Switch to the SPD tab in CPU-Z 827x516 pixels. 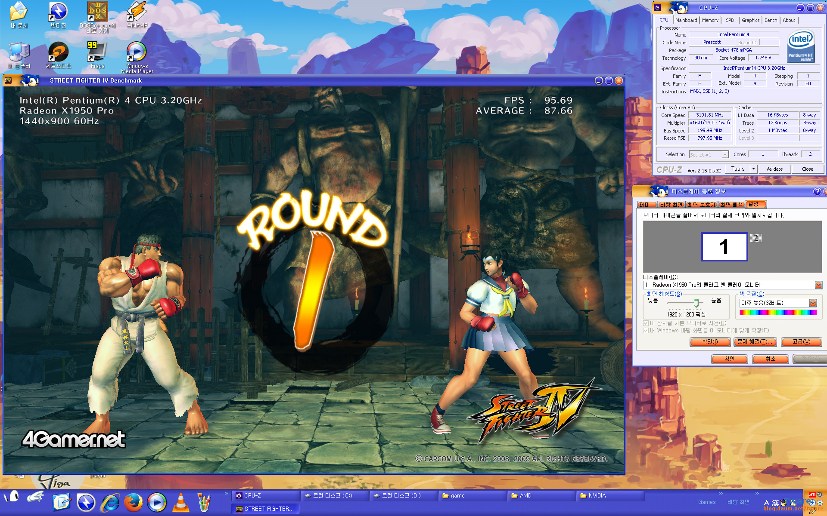[x=730, y=20]
